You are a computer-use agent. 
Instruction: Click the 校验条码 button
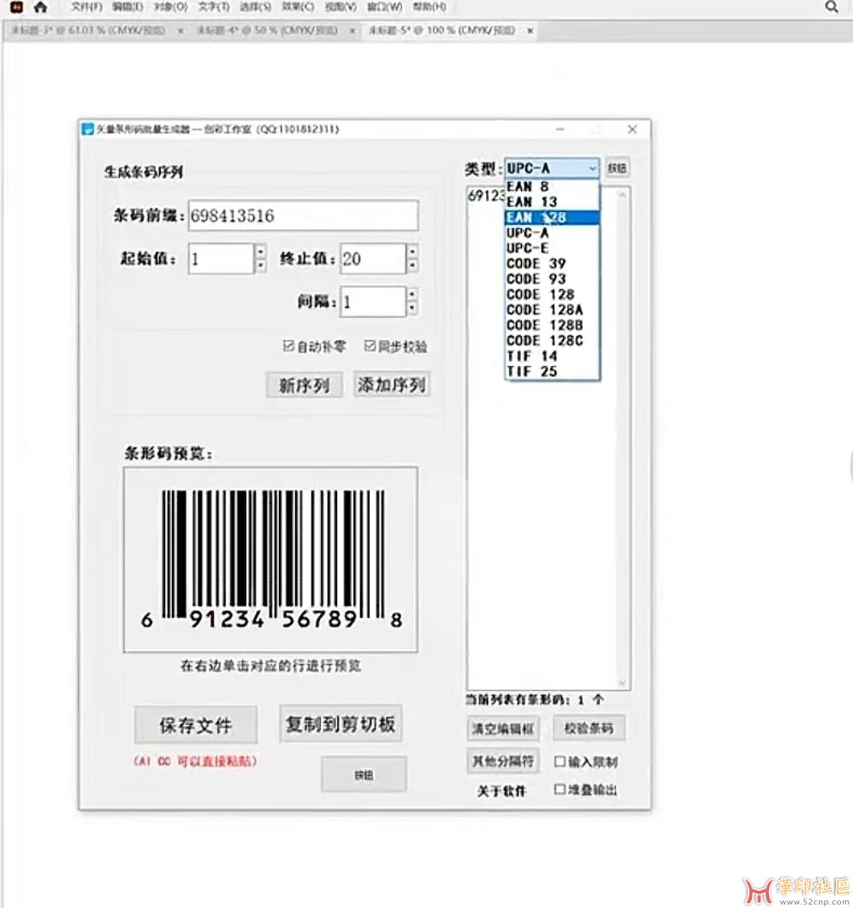pos(589,728)
